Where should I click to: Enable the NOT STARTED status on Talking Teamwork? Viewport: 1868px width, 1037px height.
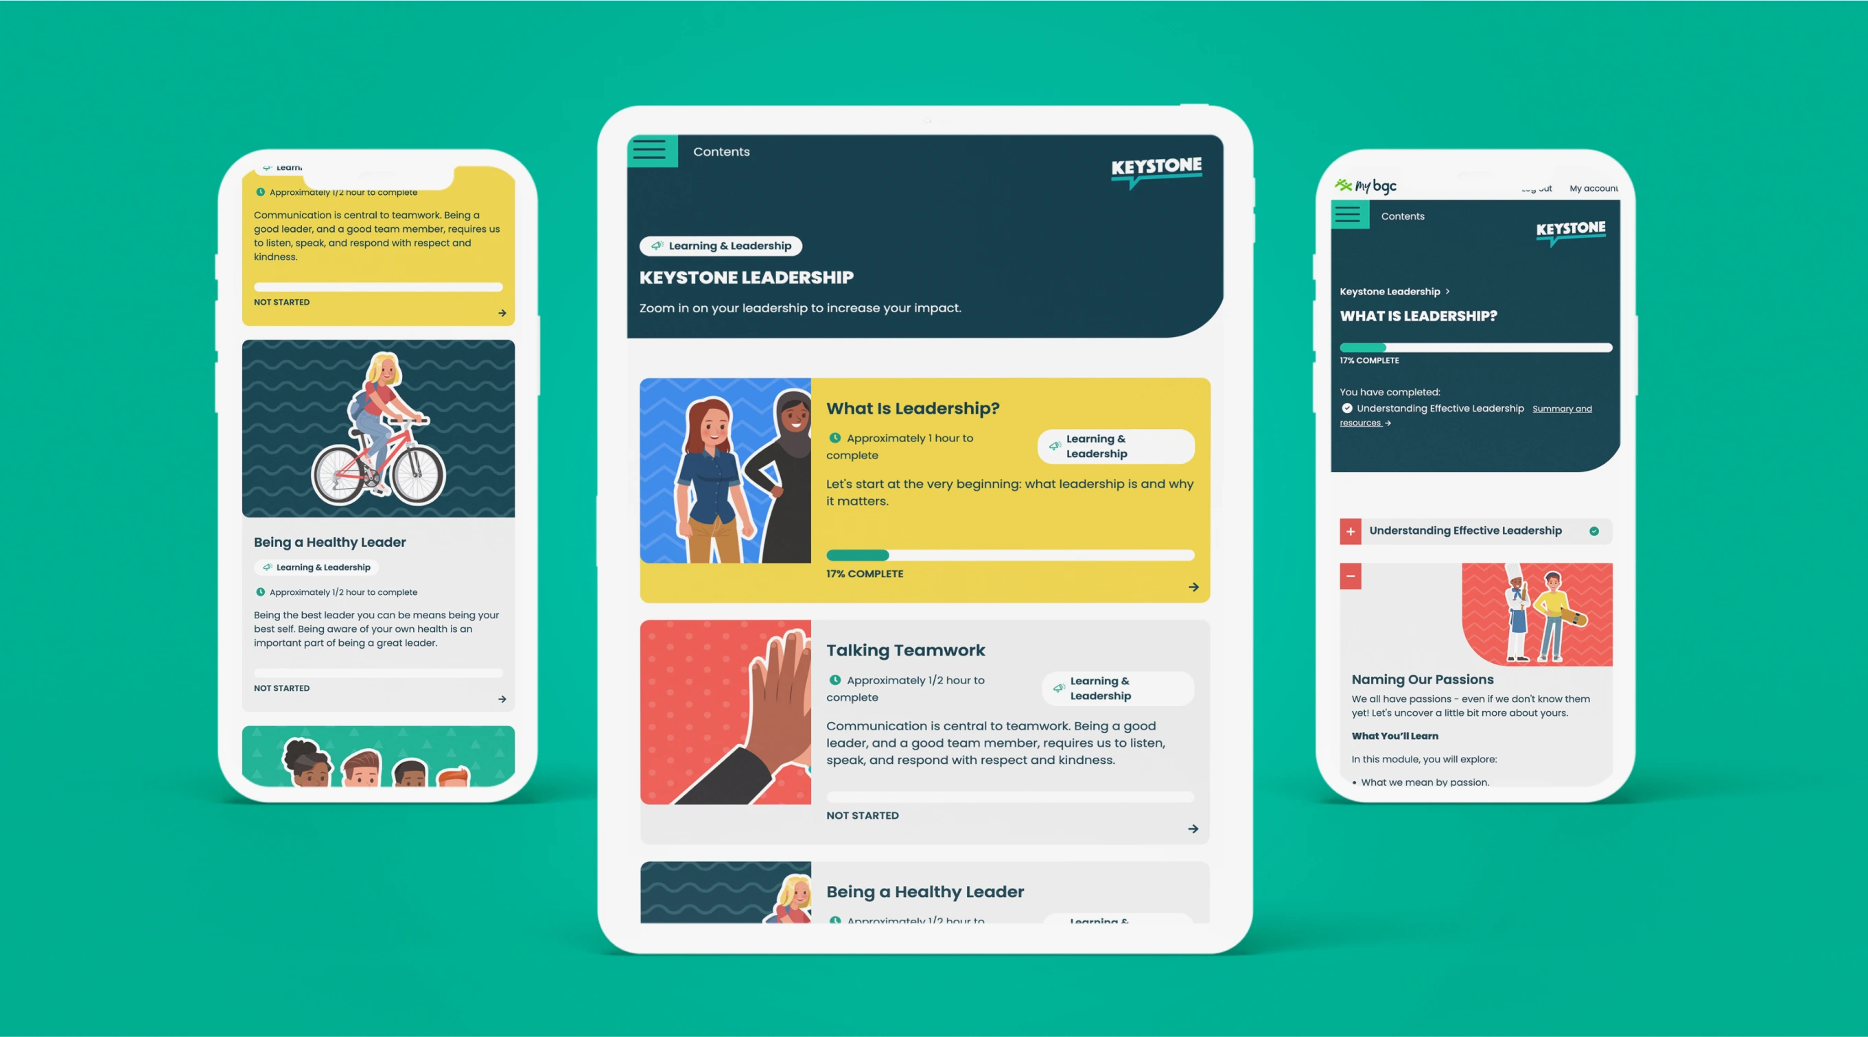pyautogui.click(x=862, y=815)
